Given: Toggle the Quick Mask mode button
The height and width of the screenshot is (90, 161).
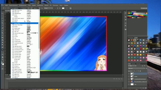Looking at the screenshot, I should [x=3, y=66].
